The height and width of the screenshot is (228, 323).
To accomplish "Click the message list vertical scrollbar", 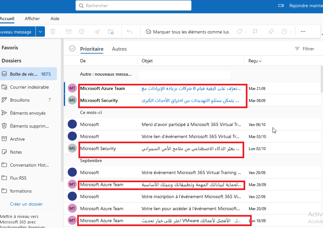I will [x=322, y=79].
